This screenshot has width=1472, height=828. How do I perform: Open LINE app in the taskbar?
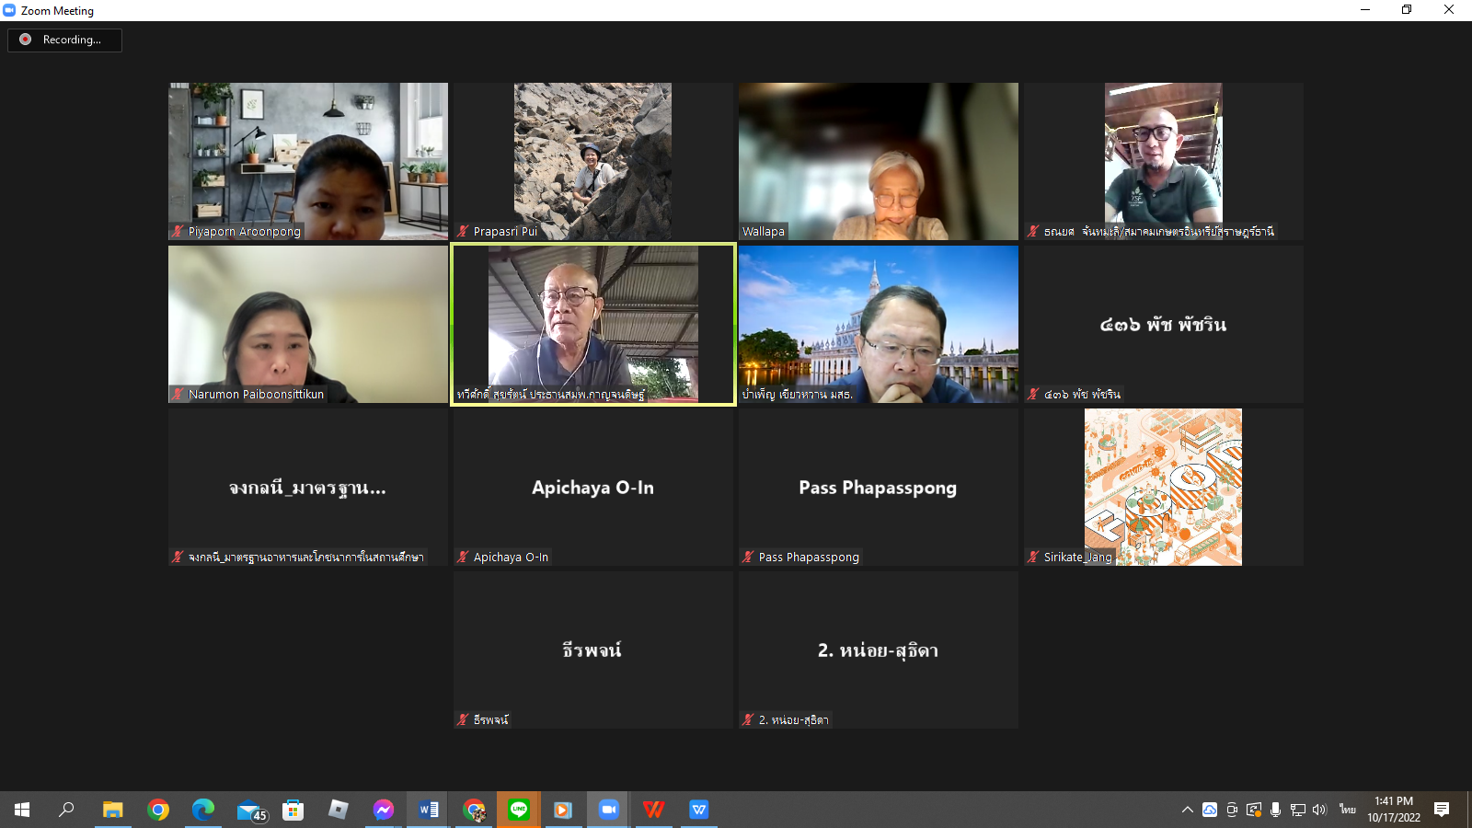pyautogui.click(x=519, y=810)
